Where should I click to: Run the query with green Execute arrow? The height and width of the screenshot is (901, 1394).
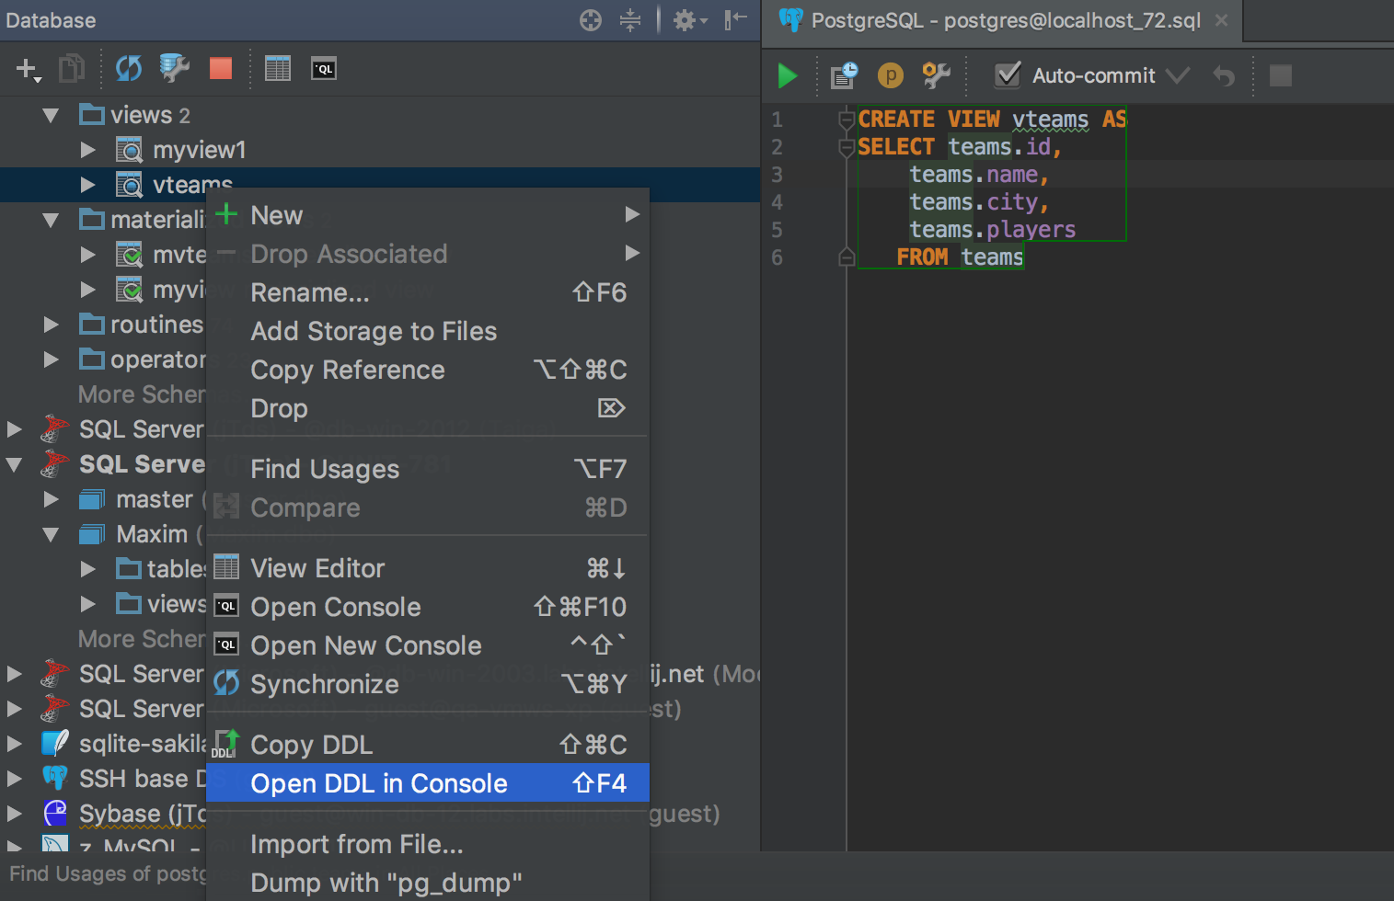click(788, 75)
